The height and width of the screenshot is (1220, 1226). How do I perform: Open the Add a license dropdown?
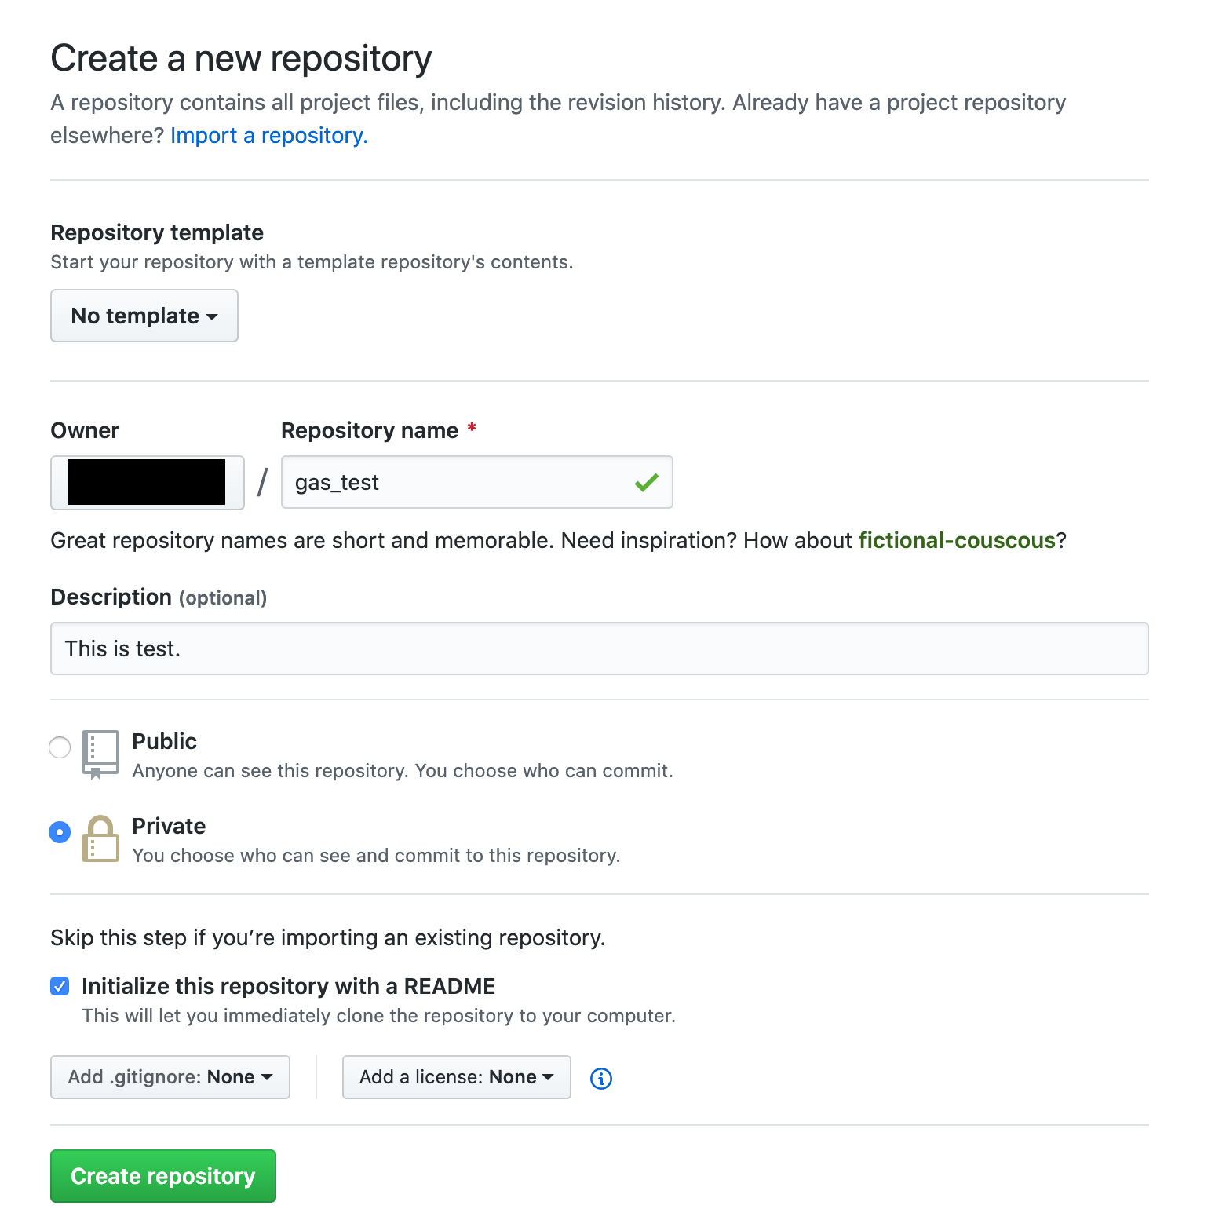(x=457, y=1077)
